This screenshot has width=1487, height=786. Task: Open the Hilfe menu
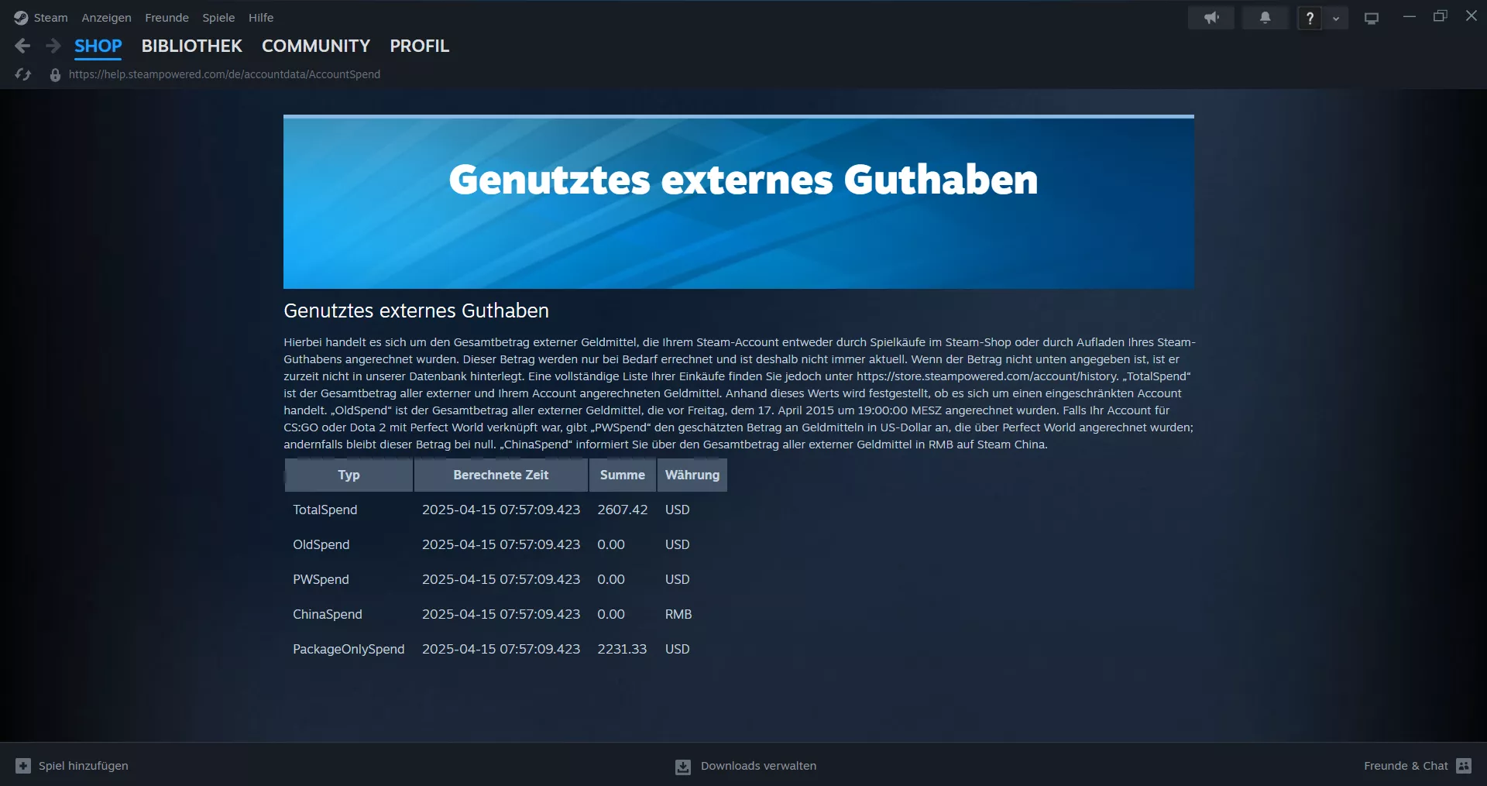(x=261, y=17)
